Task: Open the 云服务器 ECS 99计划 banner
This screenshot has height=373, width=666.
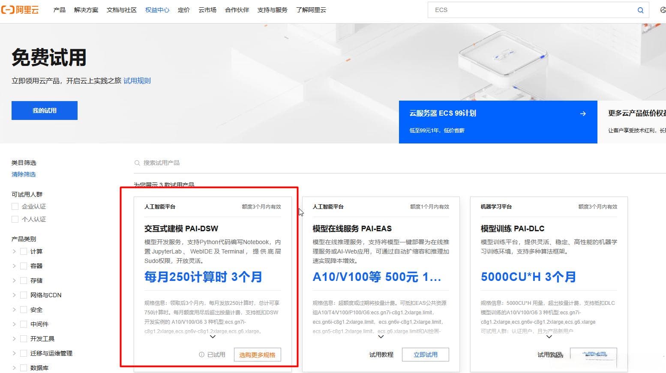Action: click(498, 122)
